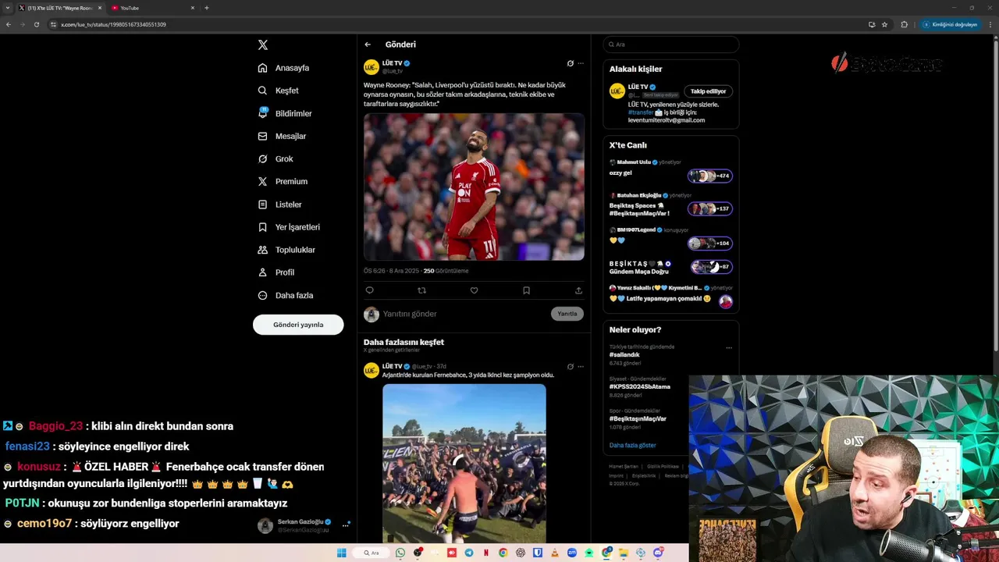Open #BeşiktaşınMaçıVar trend
This screenshot has height=562, width=999.
click(x=638, y=418)
